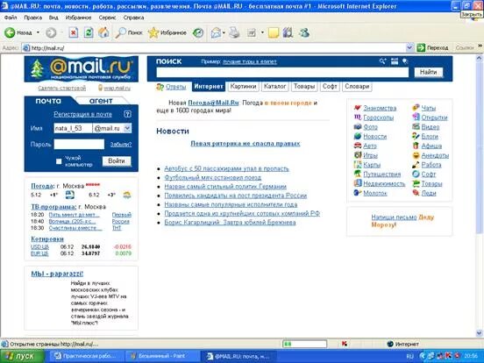
Task: Click the Kaspersky K icon in status bar
Action: (x=345, y=344)
